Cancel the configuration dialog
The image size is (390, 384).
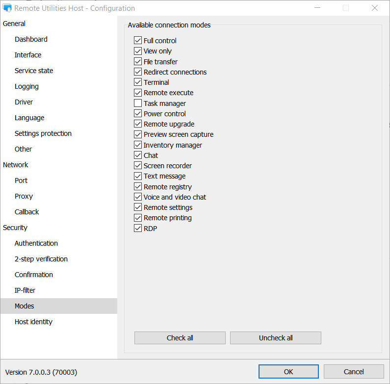[354, 372]
